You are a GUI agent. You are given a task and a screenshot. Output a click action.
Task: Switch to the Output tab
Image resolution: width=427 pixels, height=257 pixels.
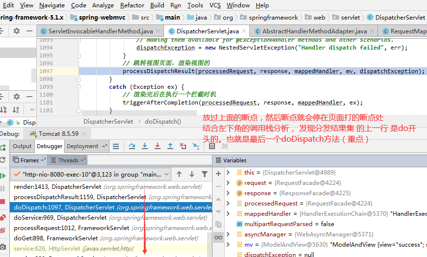[x=22, y=146]
